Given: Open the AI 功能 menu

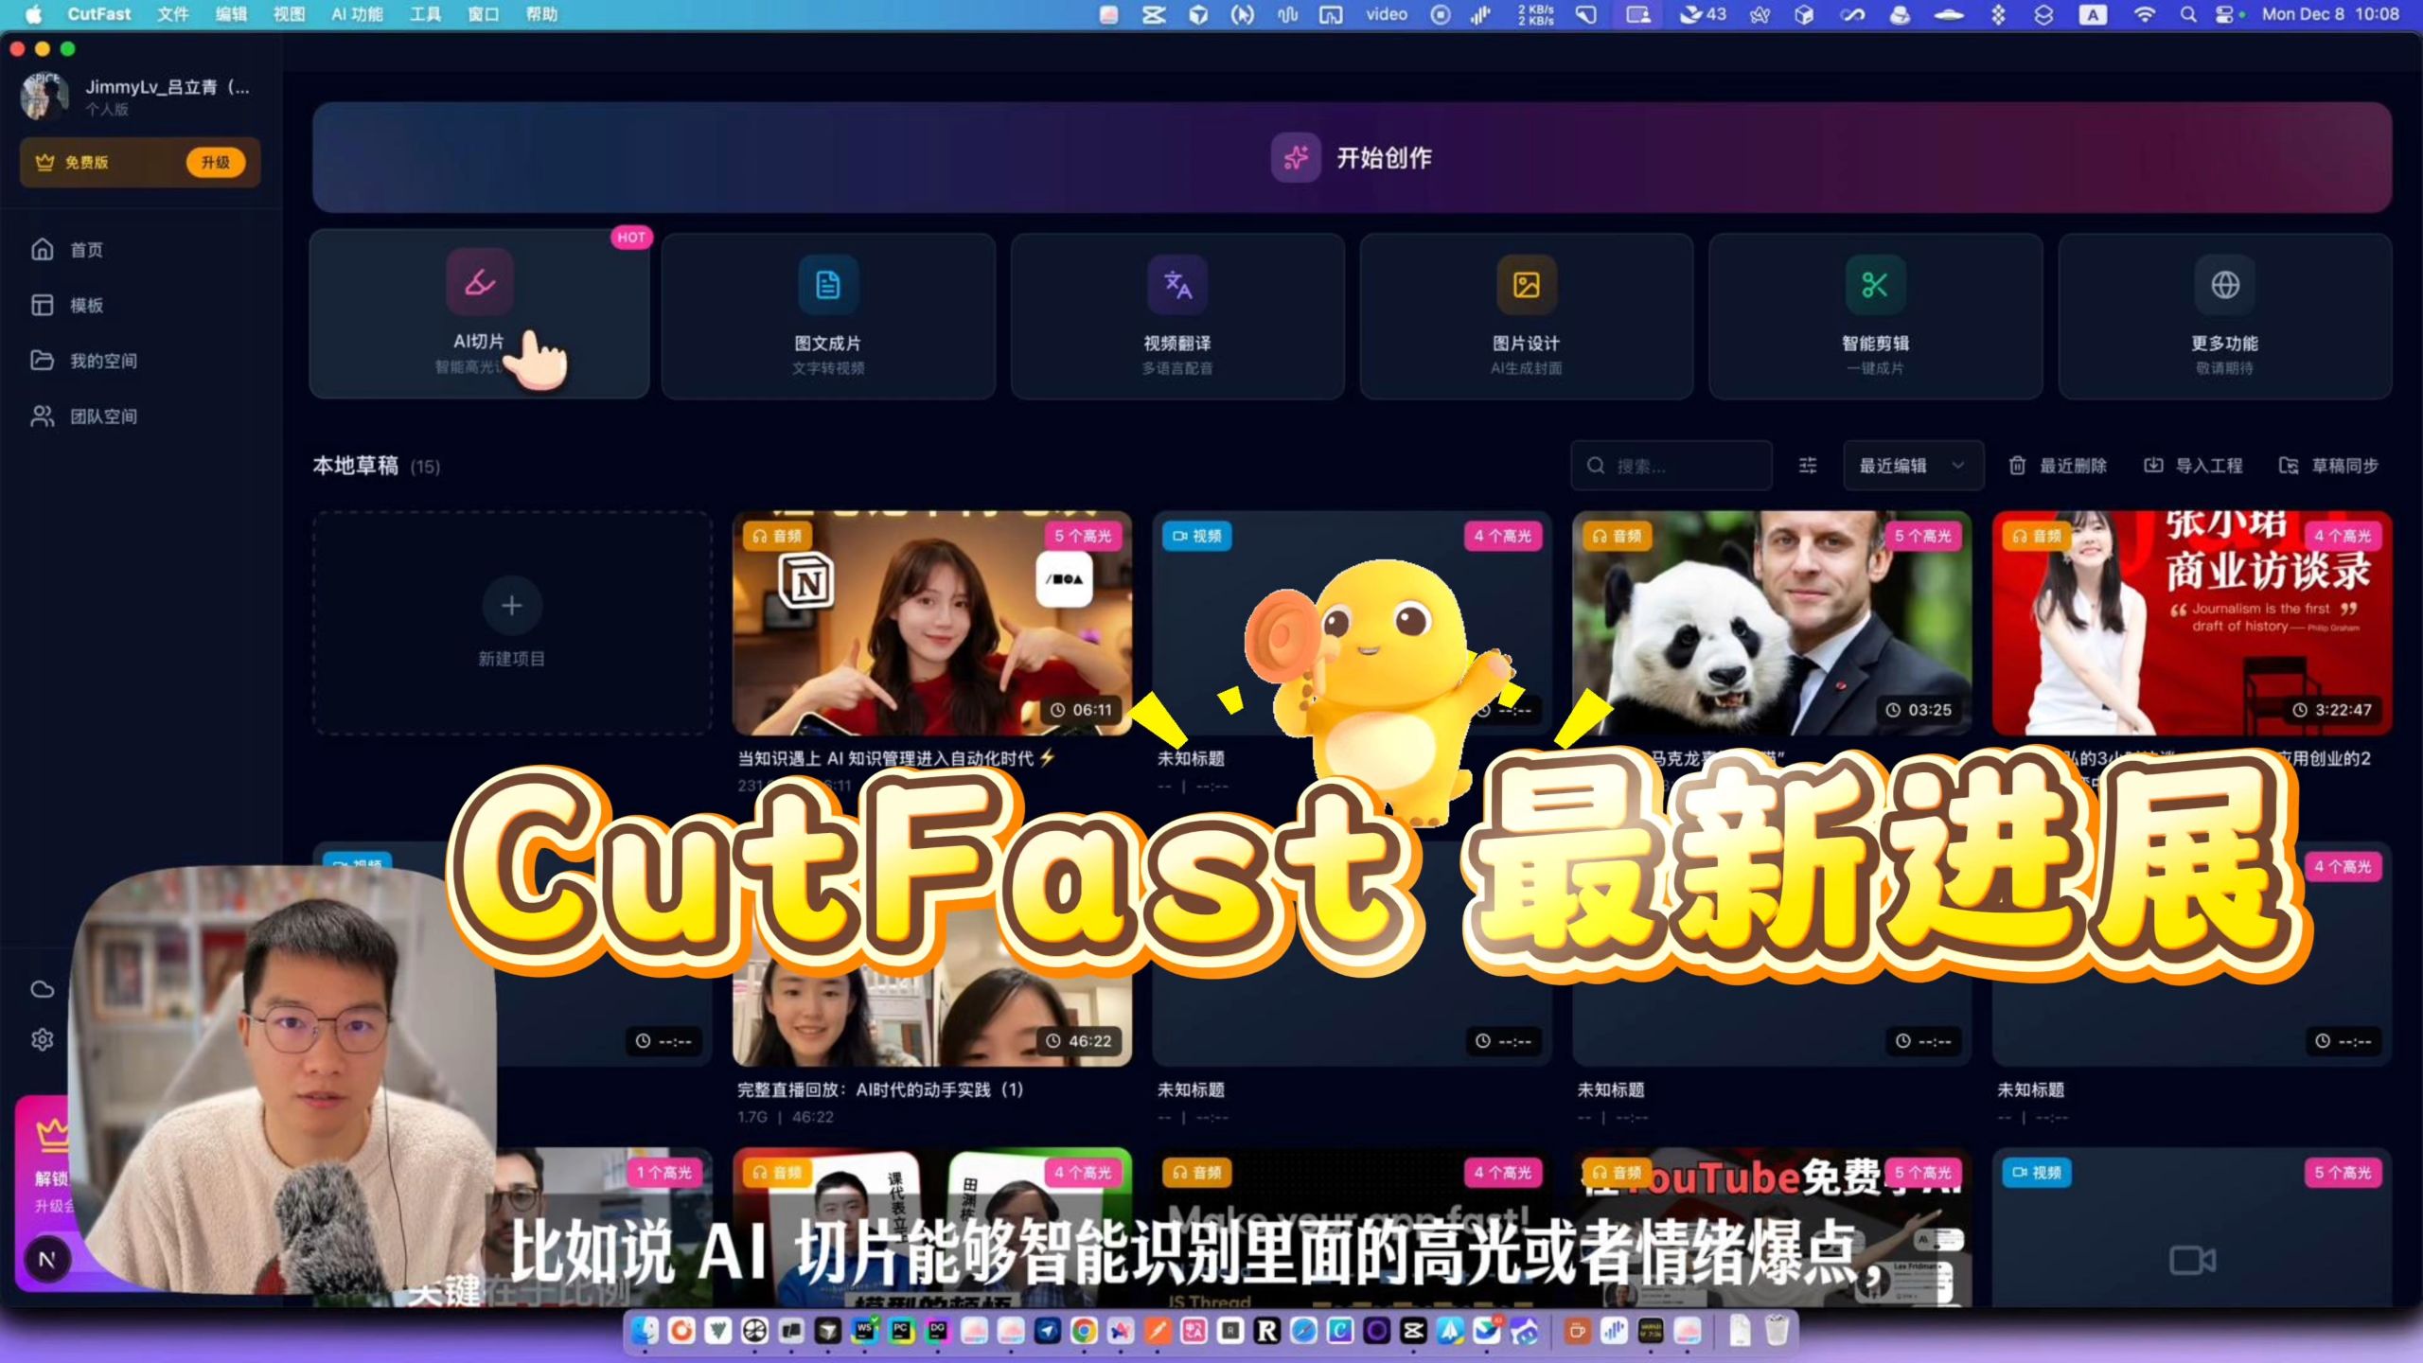Looking at the screenshot, I should point(357,14).
